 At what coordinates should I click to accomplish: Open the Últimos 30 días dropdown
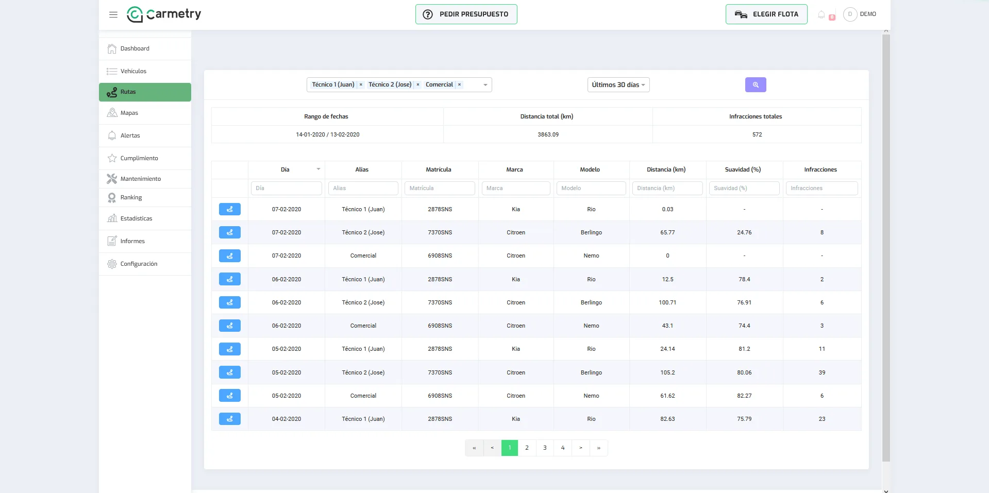(x=618, y=84)
